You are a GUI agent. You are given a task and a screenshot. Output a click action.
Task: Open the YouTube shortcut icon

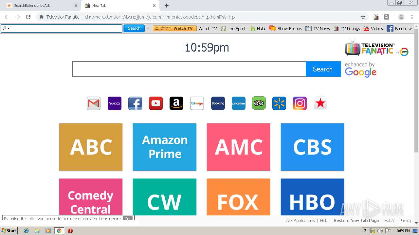pyautogui.click(x=156, y=103)
